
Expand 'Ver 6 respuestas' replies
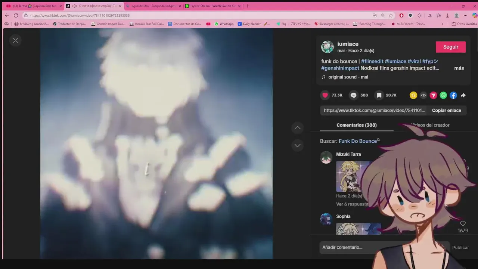click(352, 204)
